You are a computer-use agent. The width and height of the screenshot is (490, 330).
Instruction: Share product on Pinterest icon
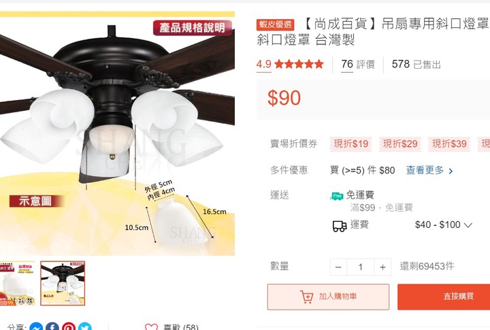point(69,326)
